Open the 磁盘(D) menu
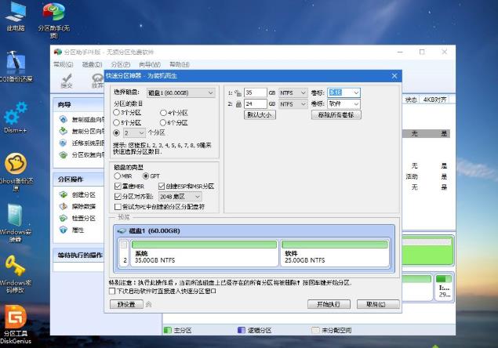Viewport: 498px width, 348px height. click(93, 64)
